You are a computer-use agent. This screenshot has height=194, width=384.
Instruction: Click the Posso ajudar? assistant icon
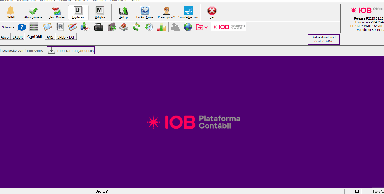[x=166, y=12]
